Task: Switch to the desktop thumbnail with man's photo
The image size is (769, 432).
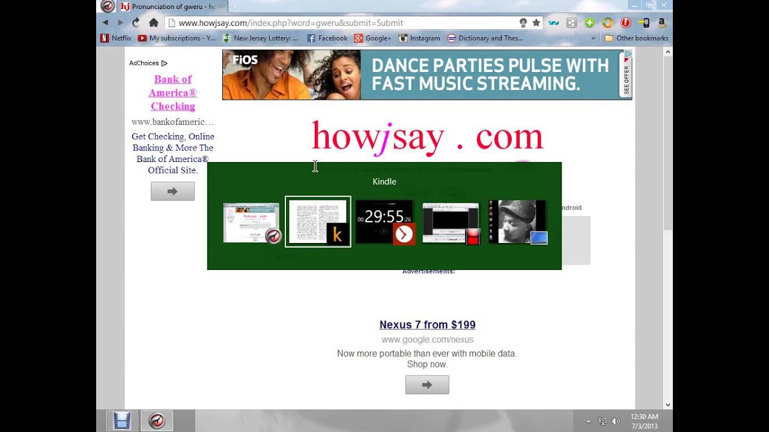Action: [517, 222]
